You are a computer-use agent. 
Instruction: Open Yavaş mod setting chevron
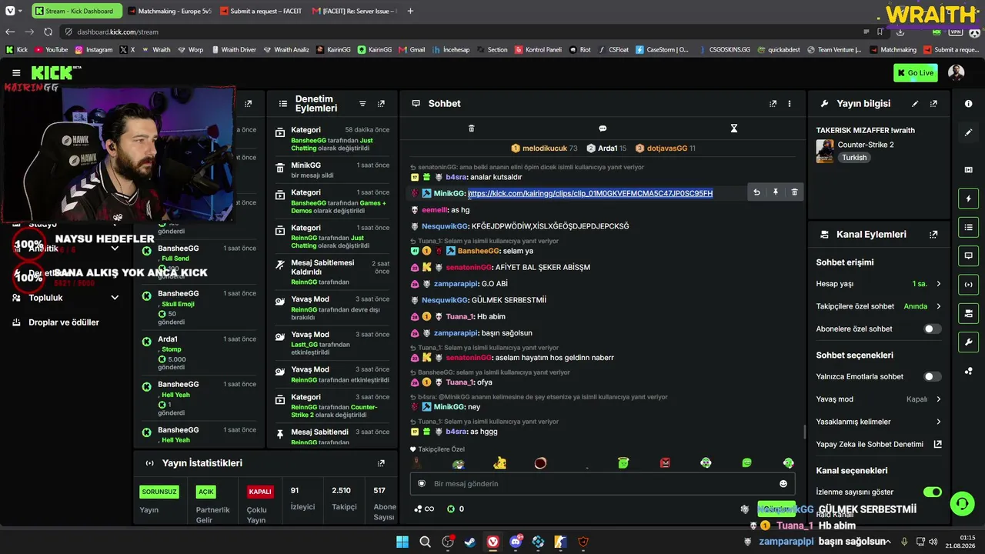coord(938,399)
